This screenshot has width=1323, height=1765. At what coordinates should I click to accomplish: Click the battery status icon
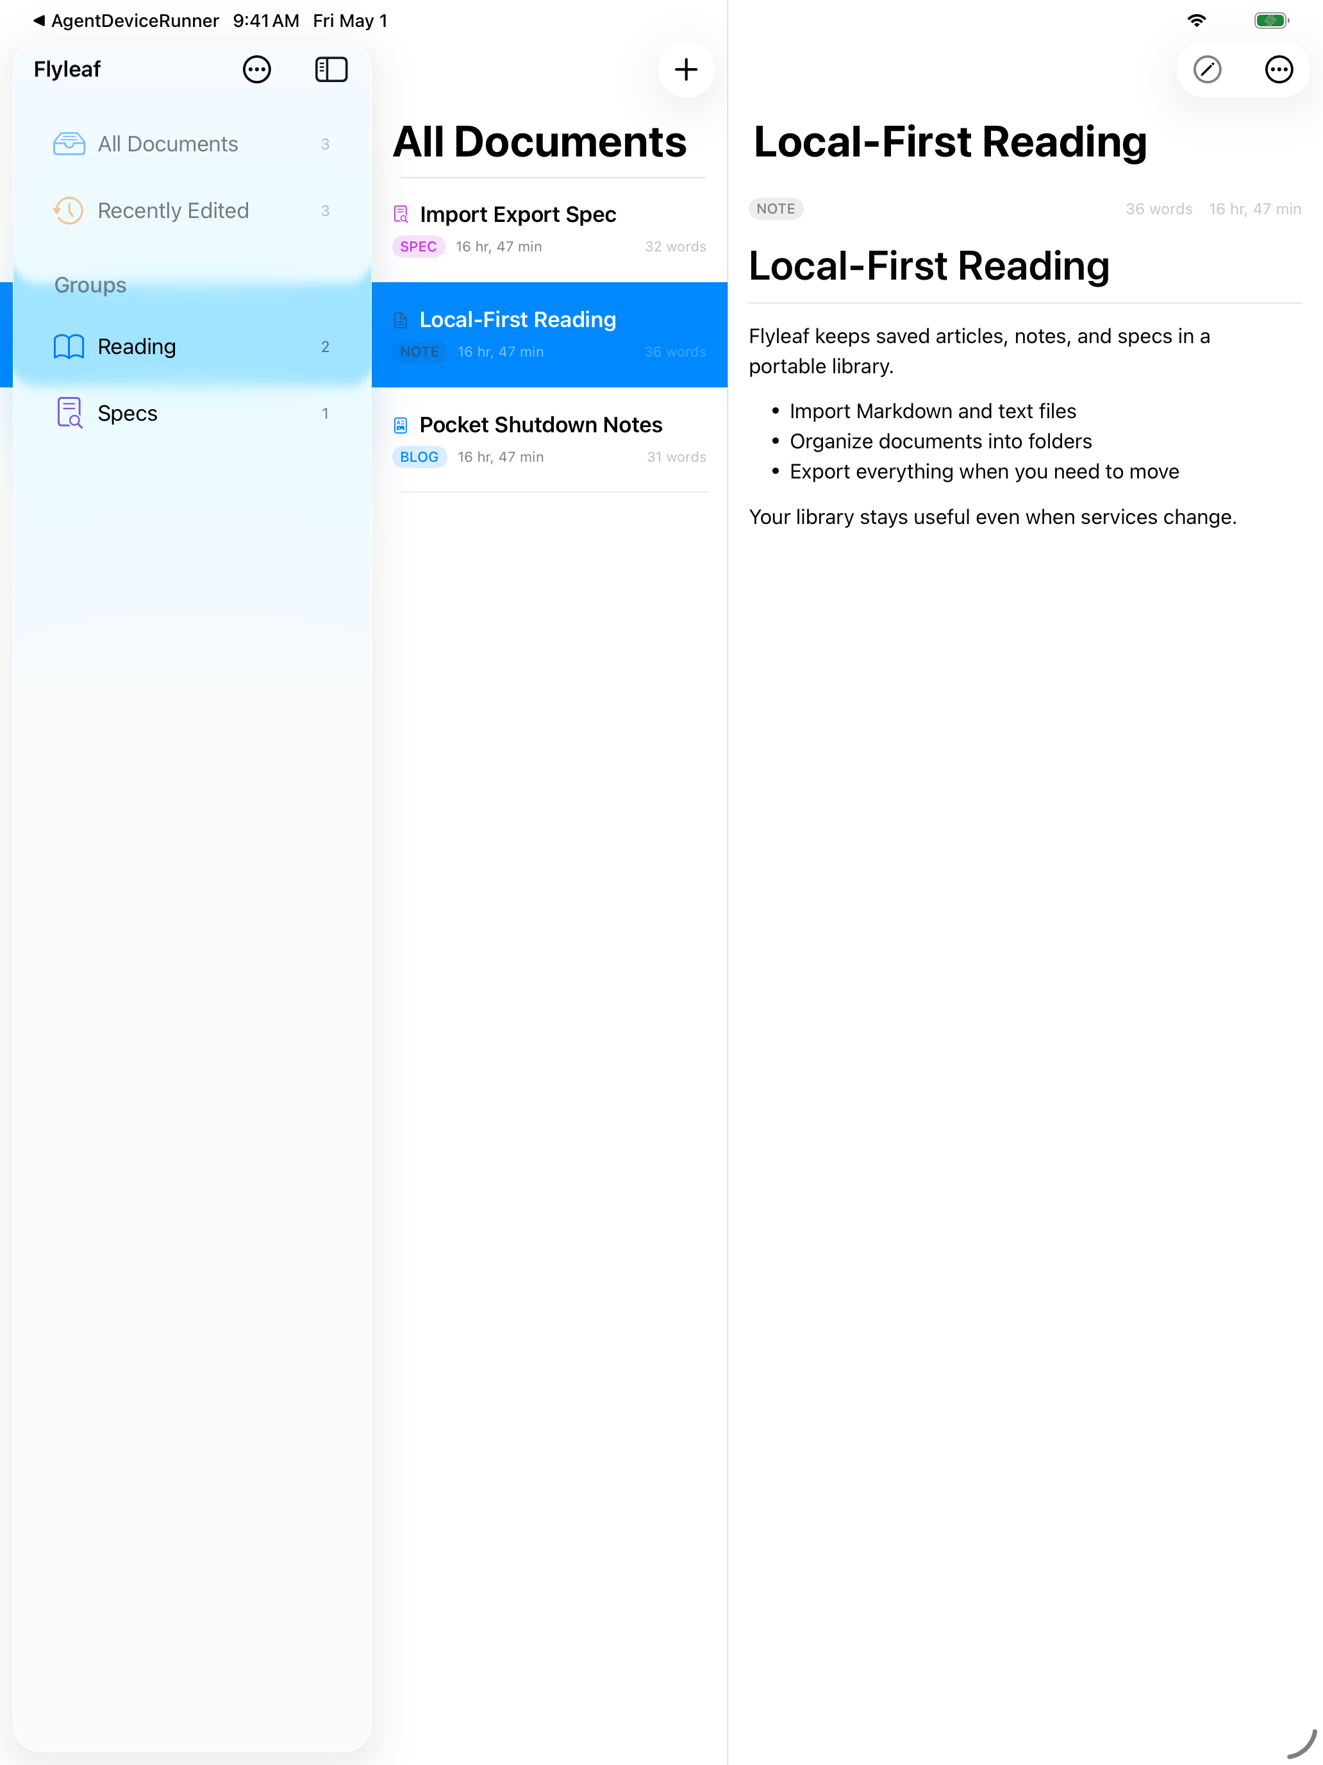click(1271, 21)
